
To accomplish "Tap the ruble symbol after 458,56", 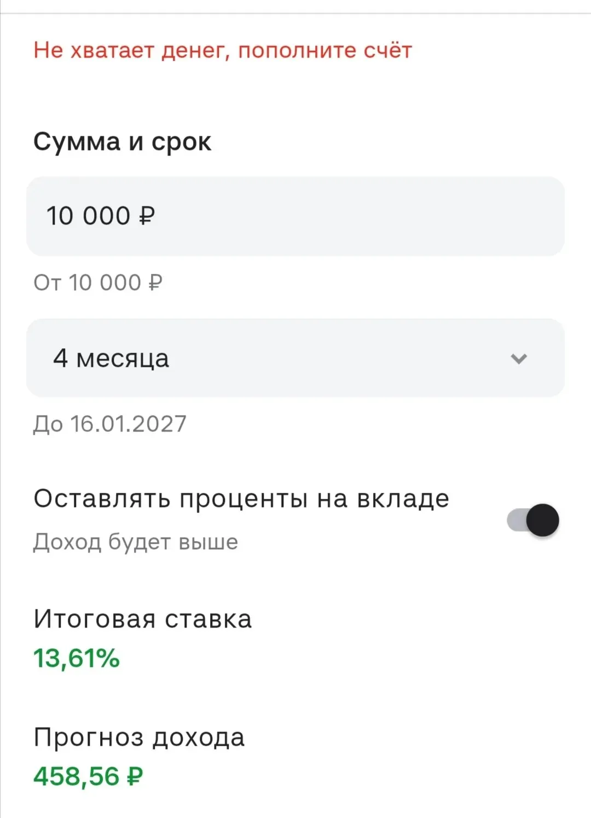I will (x=135, y=776).
